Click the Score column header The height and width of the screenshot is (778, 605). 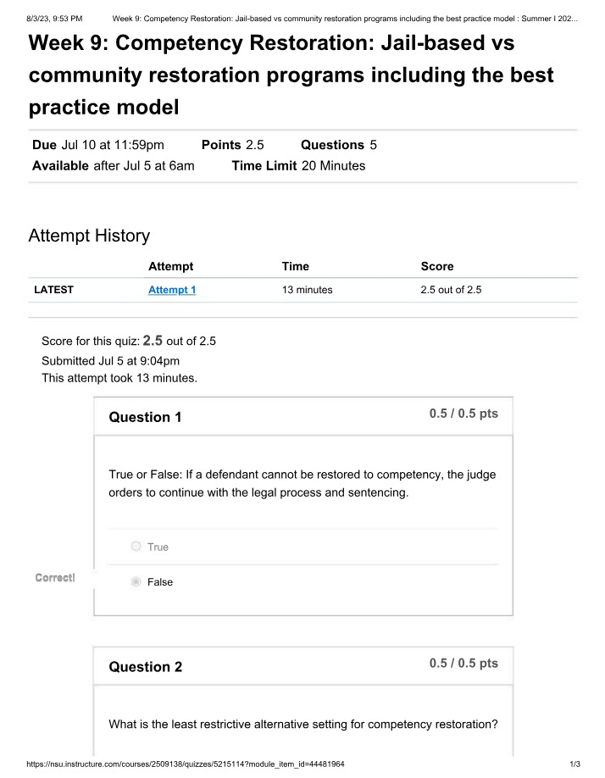pos(437,266)
